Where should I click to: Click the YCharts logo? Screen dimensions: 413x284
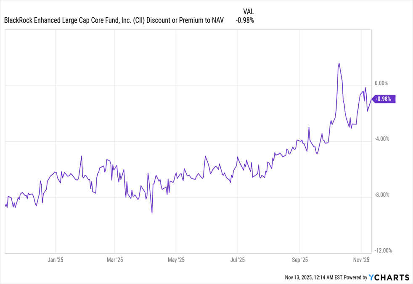(389, 277)
